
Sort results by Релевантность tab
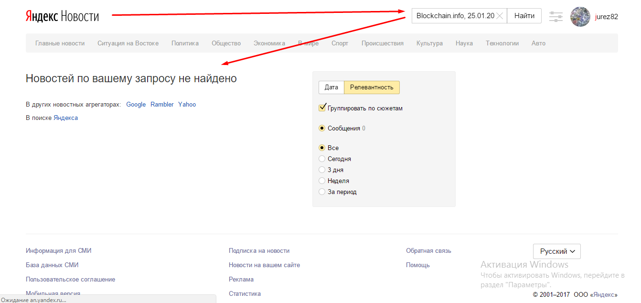372,87
